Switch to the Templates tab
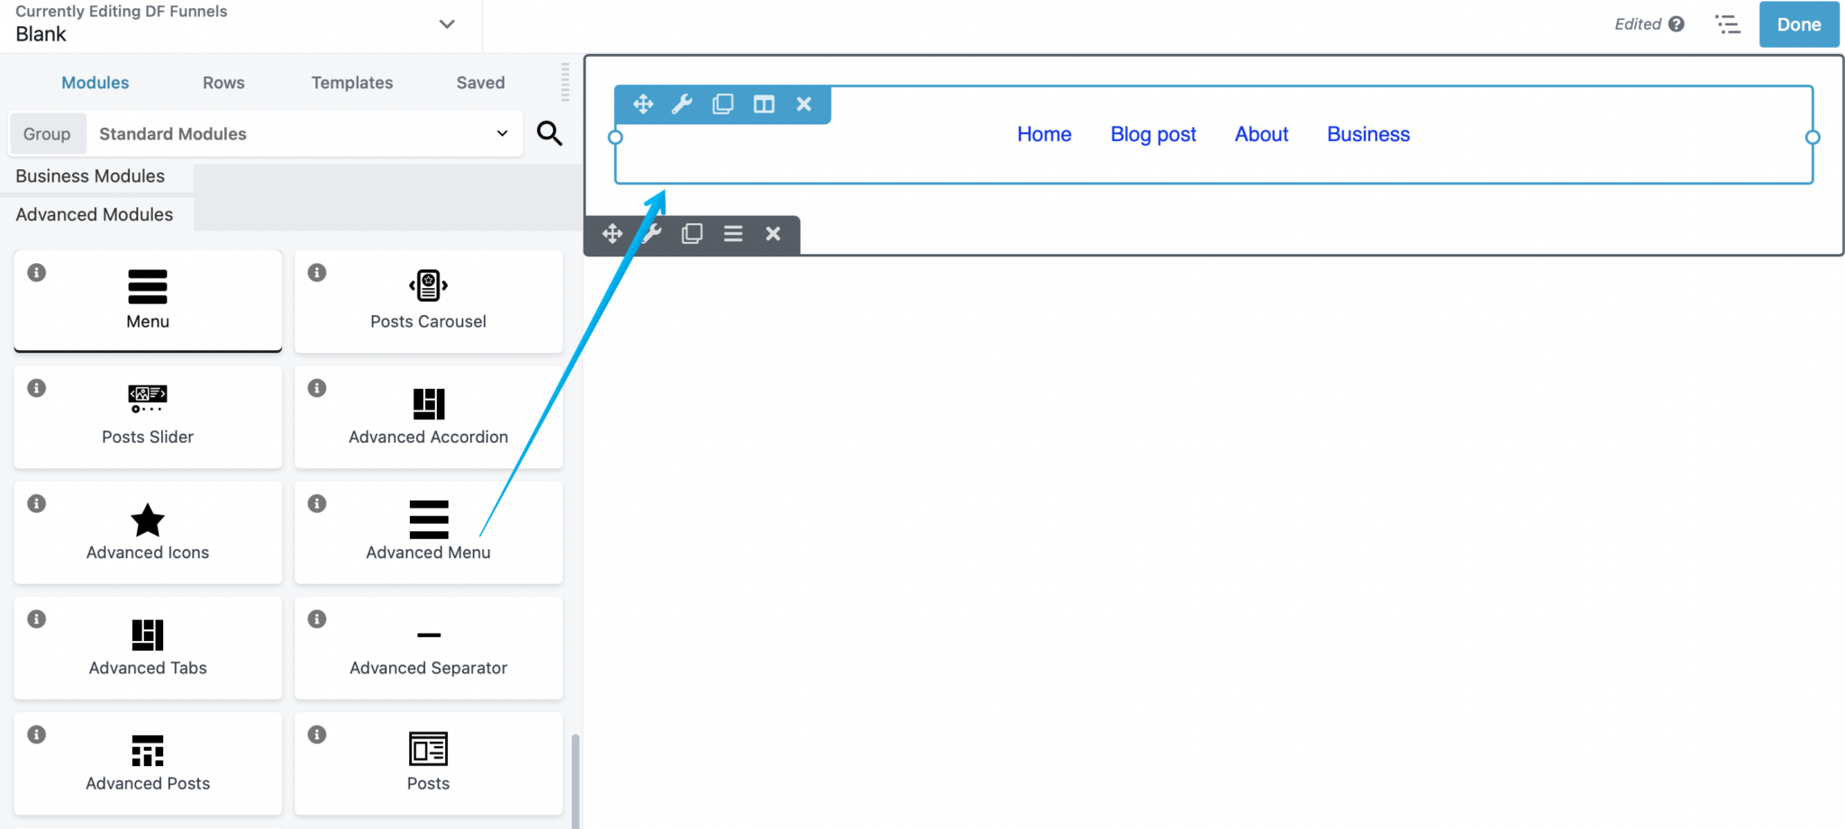Image resolution: width=1845 pixels, height=829 pixels. 352,82
